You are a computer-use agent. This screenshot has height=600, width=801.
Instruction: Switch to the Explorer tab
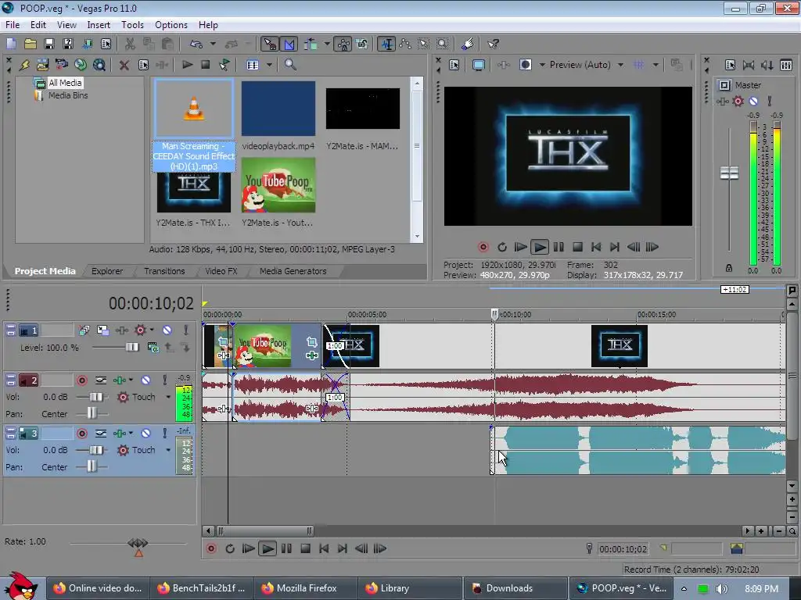tap(107, 271)
